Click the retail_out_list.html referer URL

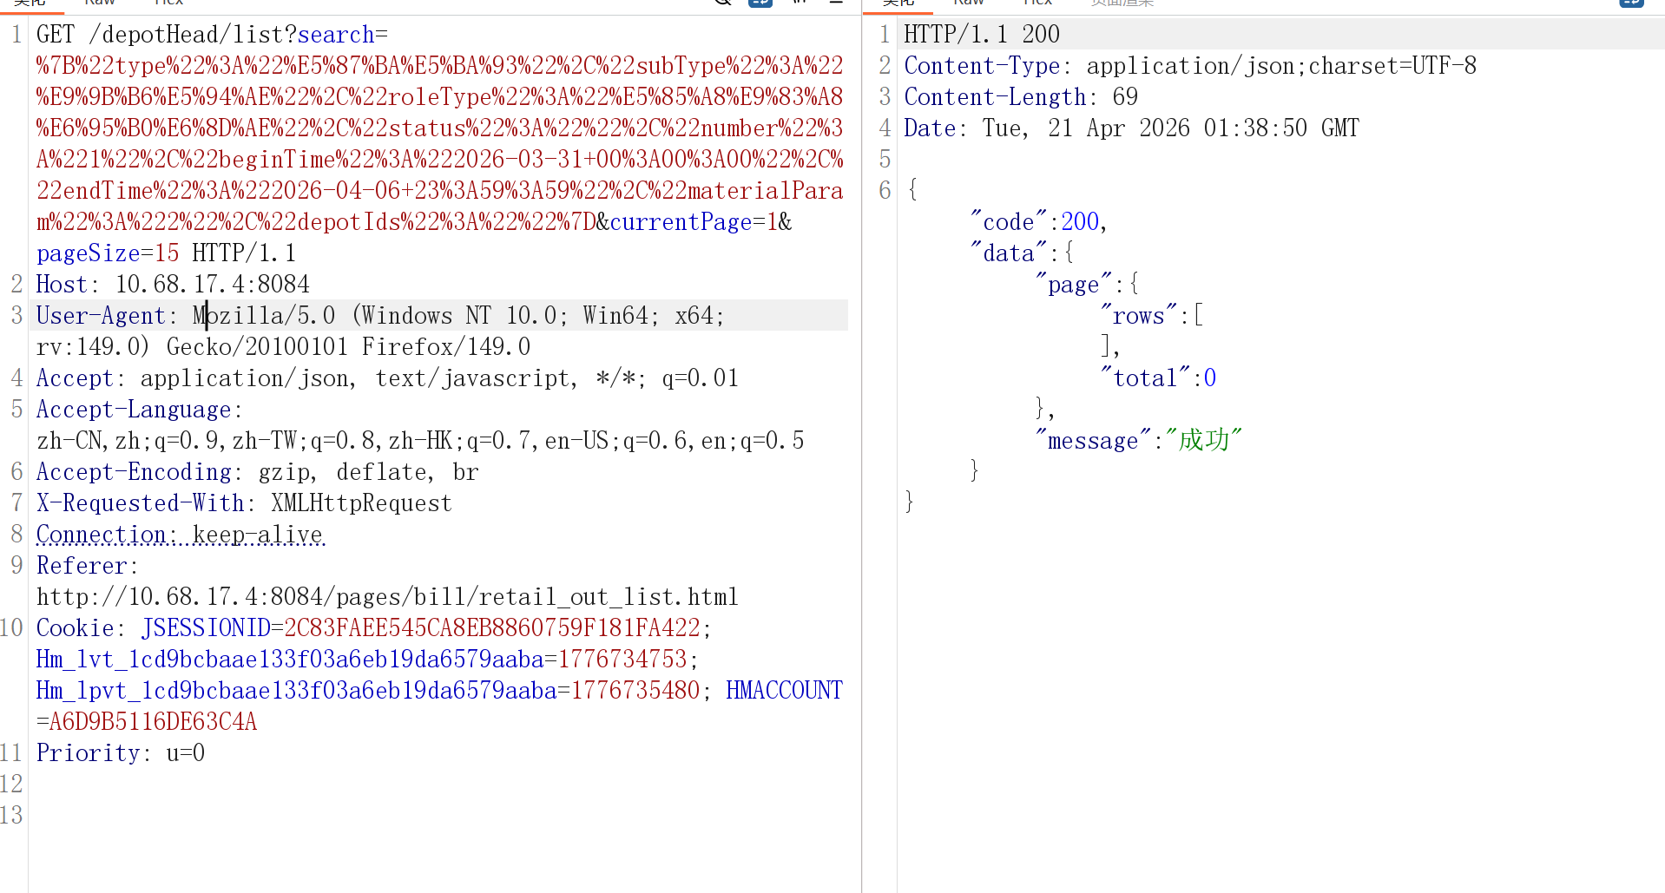[x=387, y=597]
